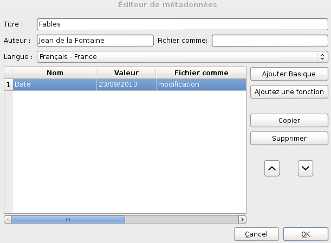Click the Ajoutez une fonction button
The width and height of the screenshot is (331, 243).
(x=289, y=92)
